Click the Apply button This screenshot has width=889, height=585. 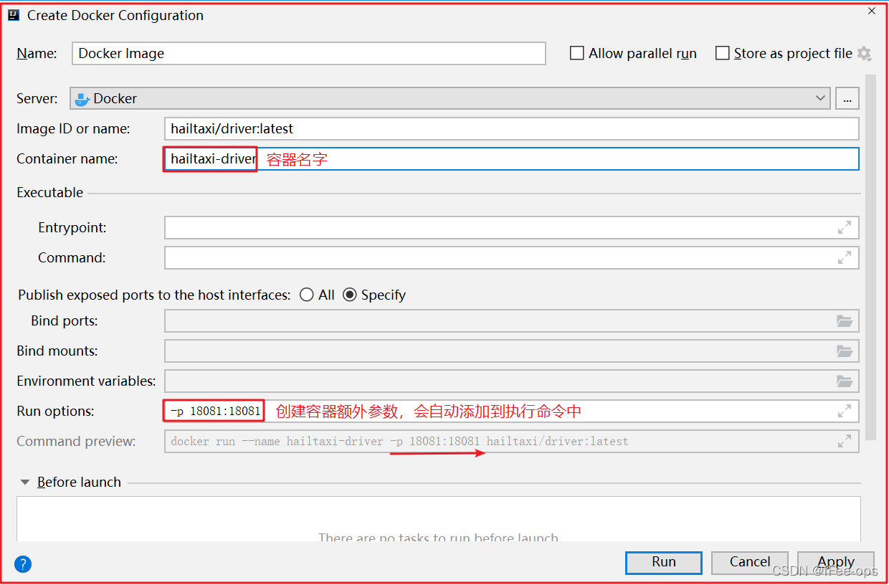836,562
